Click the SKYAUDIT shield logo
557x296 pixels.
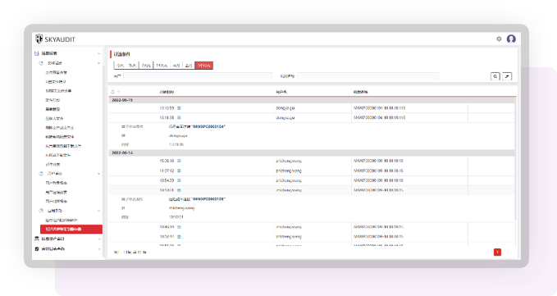pyautogui.click(x=39, y=39)
